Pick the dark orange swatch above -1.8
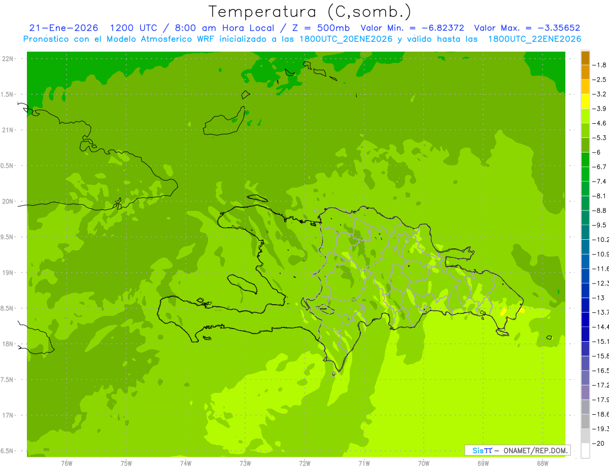 [x=585, y=58]
